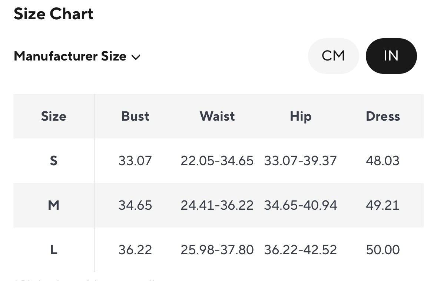This screenshot has width=437, height=281.
Task: Click the 34.65 bust value for M
Action: 135,205
